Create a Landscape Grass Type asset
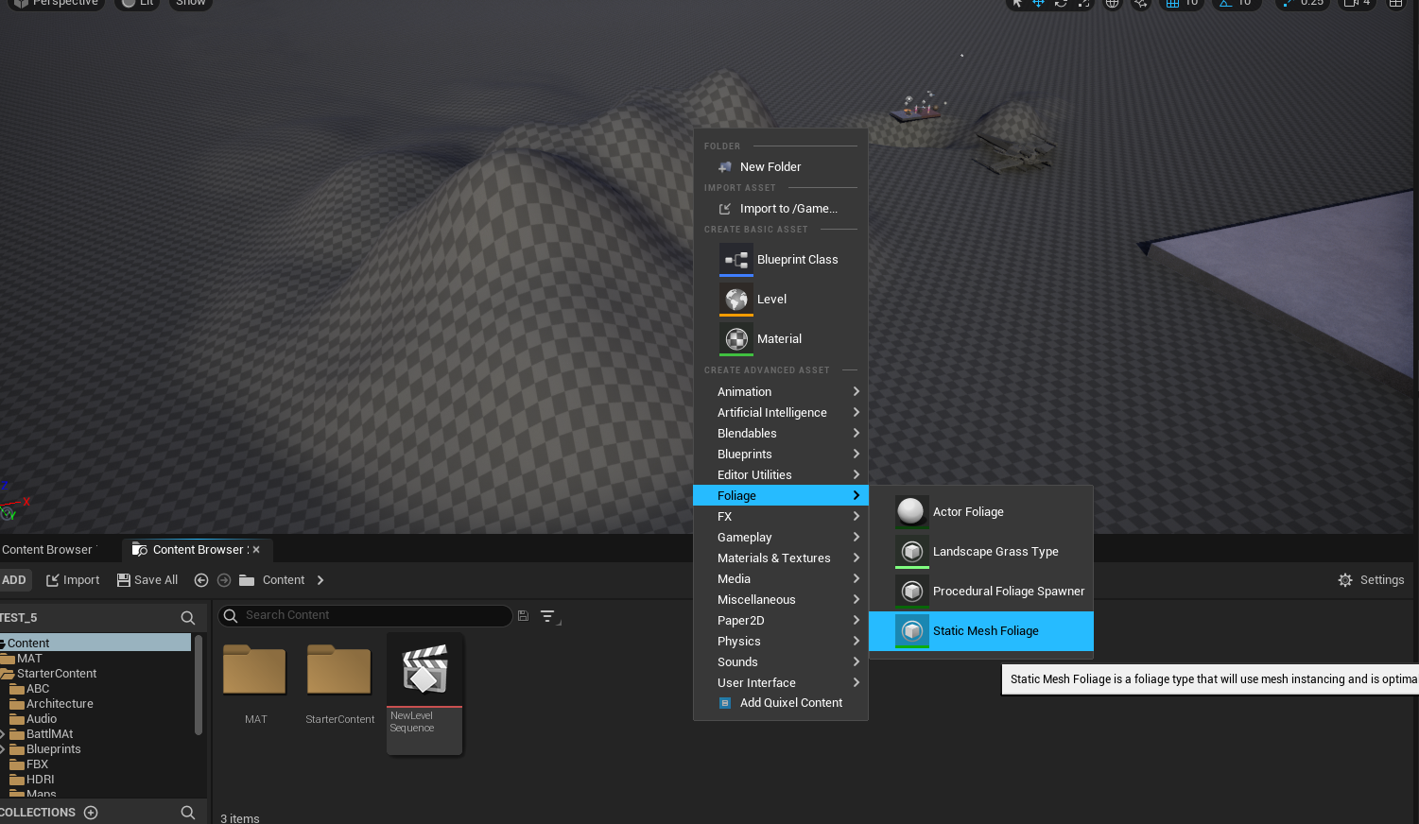Screen dimensions: 1419x824 [x=981, y=551]
